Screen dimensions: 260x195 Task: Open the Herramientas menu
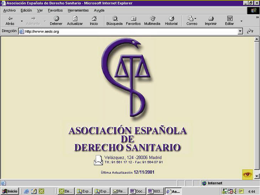[78, 10]
